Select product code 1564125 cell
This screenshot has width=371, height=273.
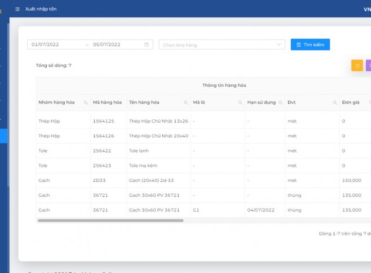coord(103,121)
